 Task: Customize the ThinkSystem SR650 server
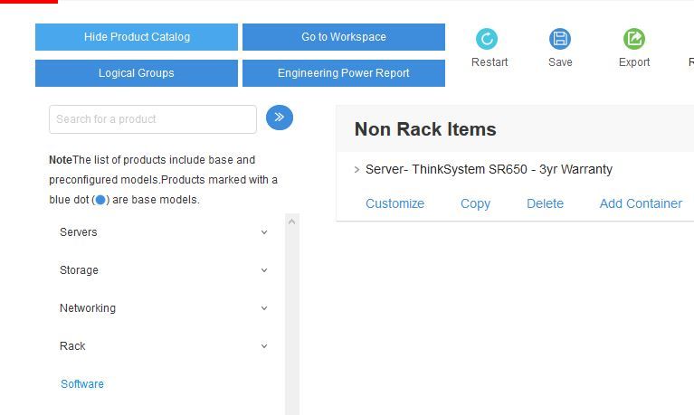click(395, 203)
